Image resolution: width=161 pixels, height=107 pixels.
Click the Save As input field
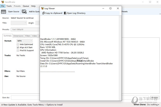25,98
